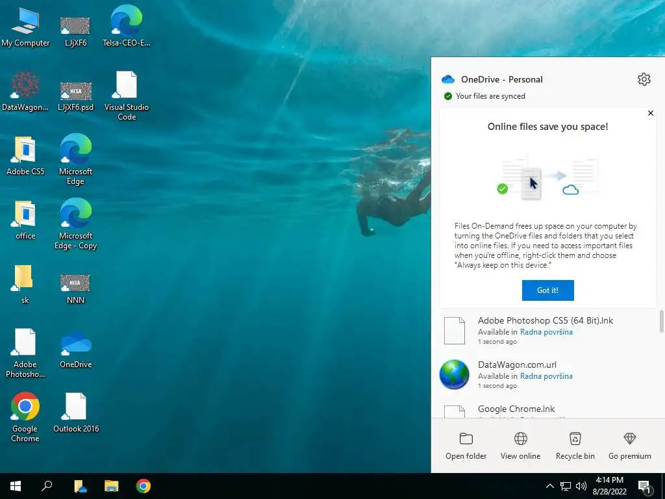Open the clock showing 4:14 PM
Viewport: 665px width, 499px height.
(609, 486)
